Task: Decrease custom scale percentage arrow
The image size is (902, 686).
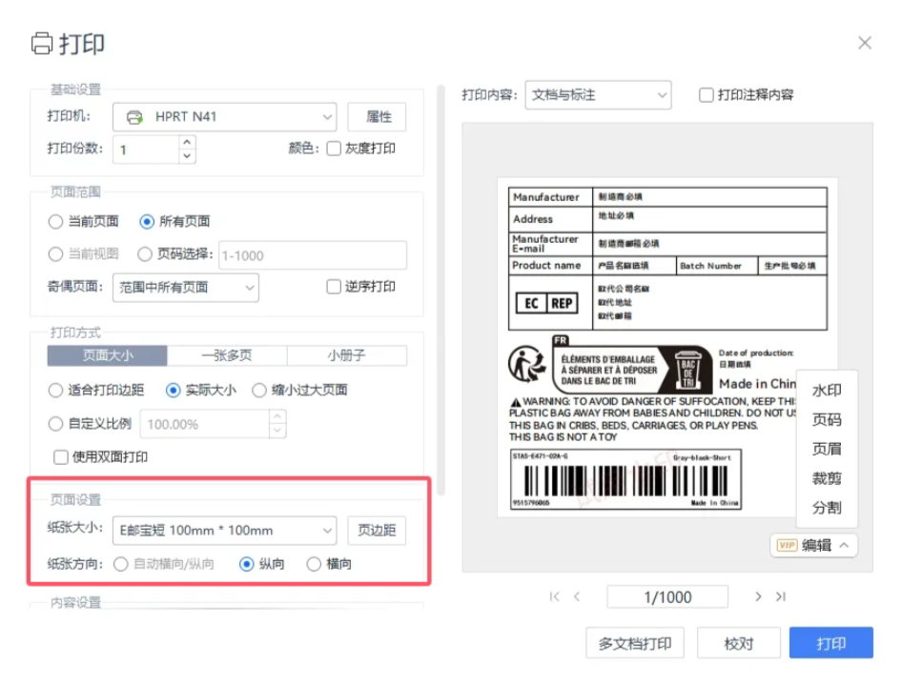Action: coord(277,431)
